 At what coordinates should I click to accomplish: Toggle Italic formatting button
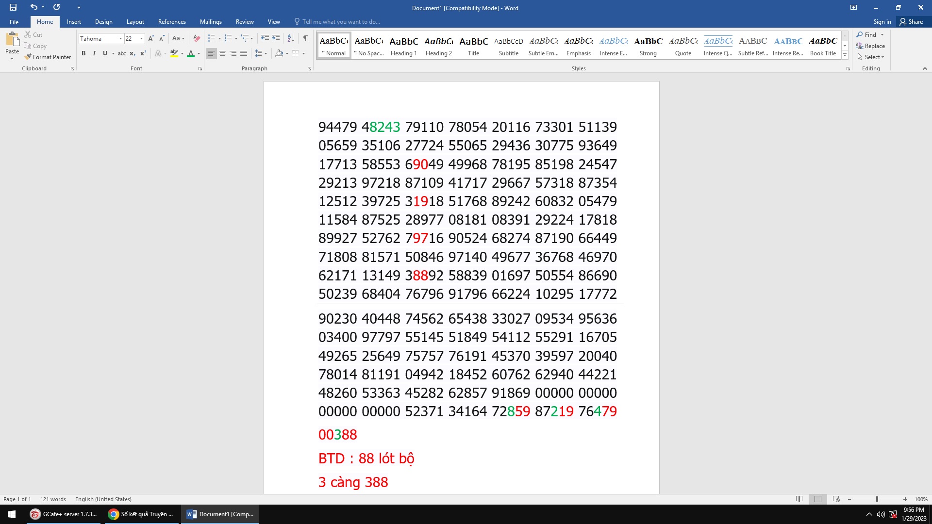(94, 53)
